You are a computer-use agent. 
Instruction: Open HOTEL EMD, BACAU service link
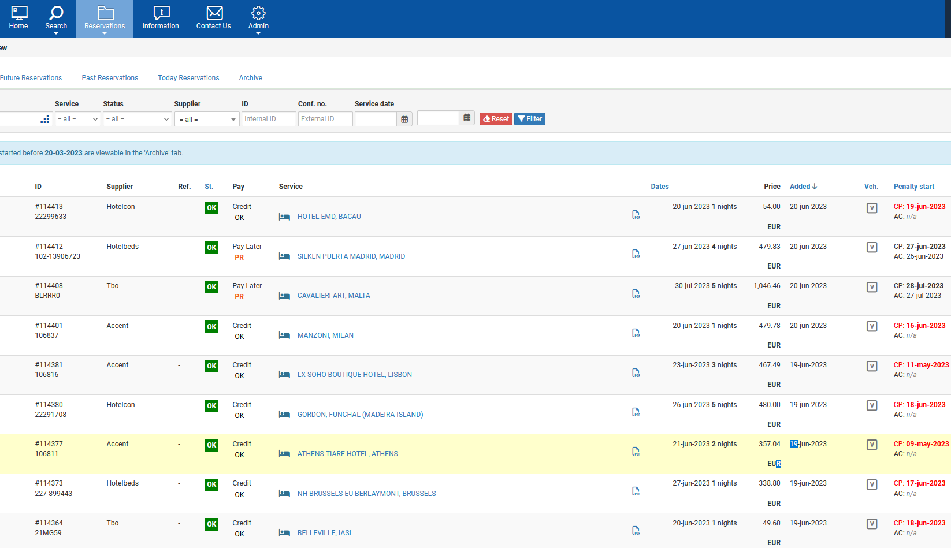click(x=329, y=217)
